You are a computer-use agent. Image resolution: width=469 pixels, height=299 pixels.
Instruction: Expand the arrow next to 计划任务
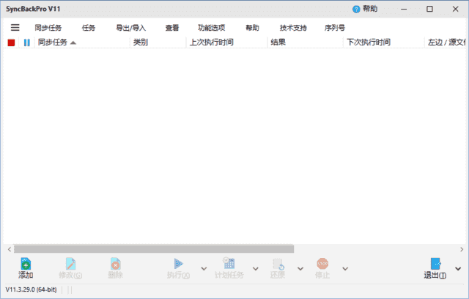pyautogui.click(x=255, y=268)
